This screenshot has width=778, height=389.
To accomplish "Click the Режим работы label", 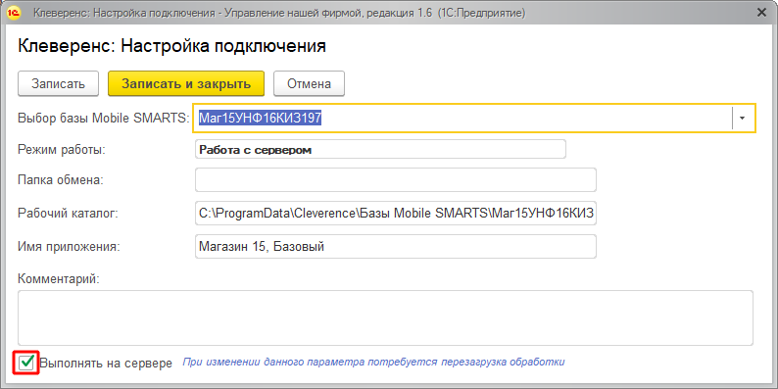I will pyautogui.click(x=62, y=149).
